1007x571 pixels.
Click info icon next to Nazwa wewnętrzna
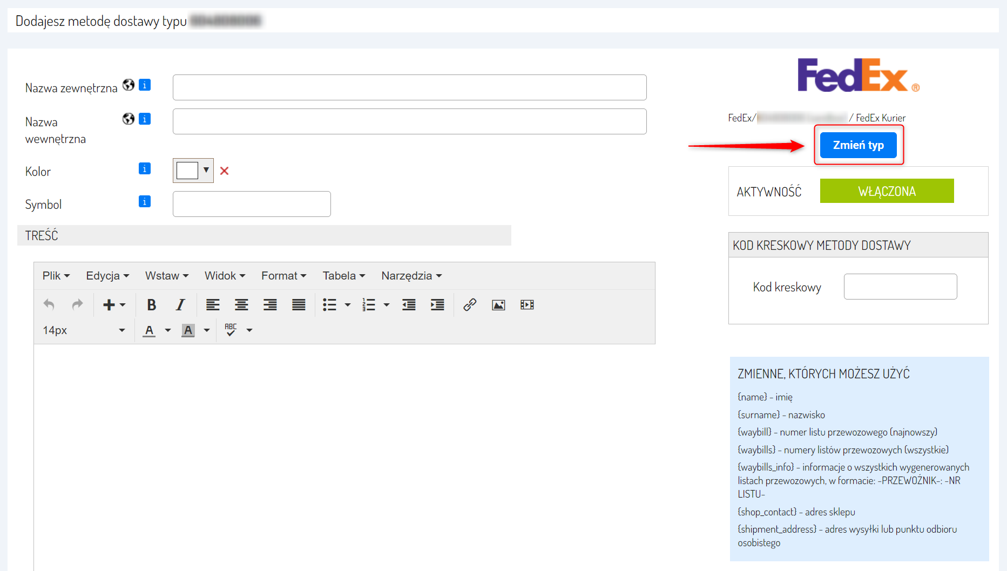tap(145, 119)
